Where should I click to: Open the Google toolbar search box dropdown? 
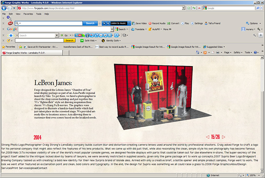[112, 29]
